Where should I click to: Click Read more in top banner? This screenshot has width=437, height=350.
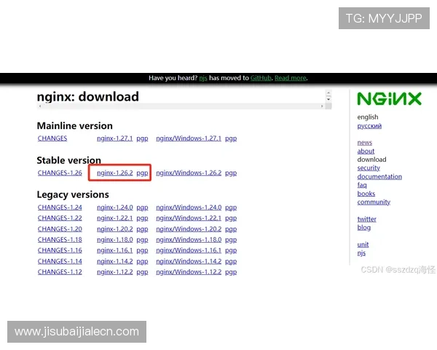(291, 78)
